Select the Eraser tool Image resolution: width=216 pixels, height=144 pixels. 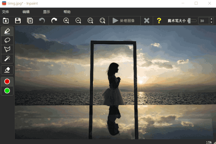(7, 70)
